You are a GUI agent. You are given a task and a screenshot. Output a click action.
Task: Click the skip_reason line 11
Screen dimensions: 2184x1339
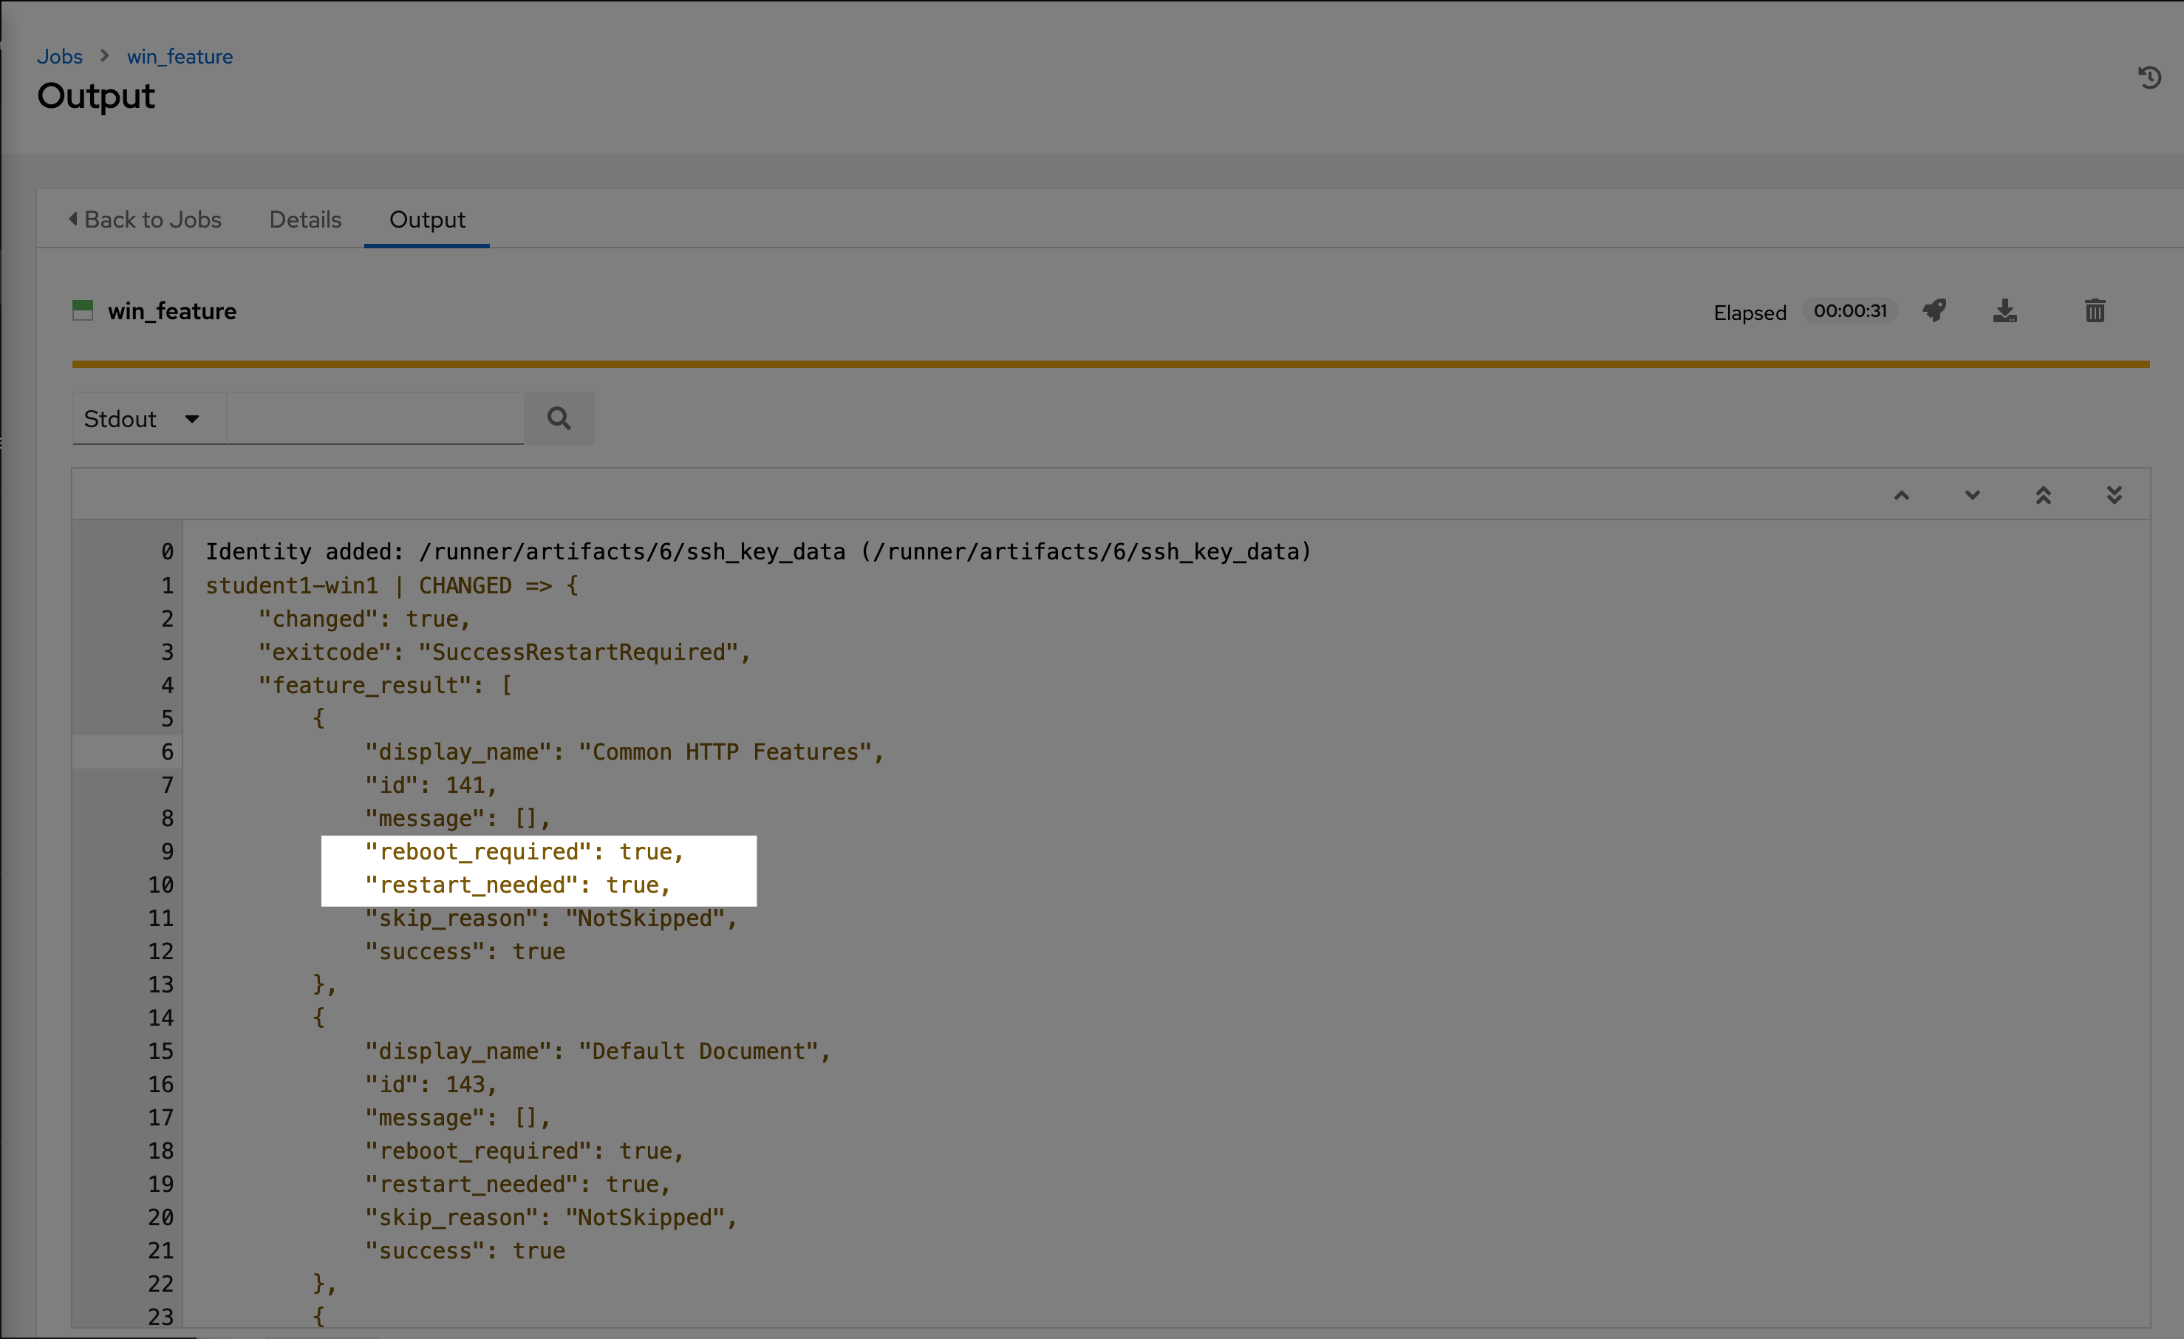pyautogui.click(x=550, y=918)
